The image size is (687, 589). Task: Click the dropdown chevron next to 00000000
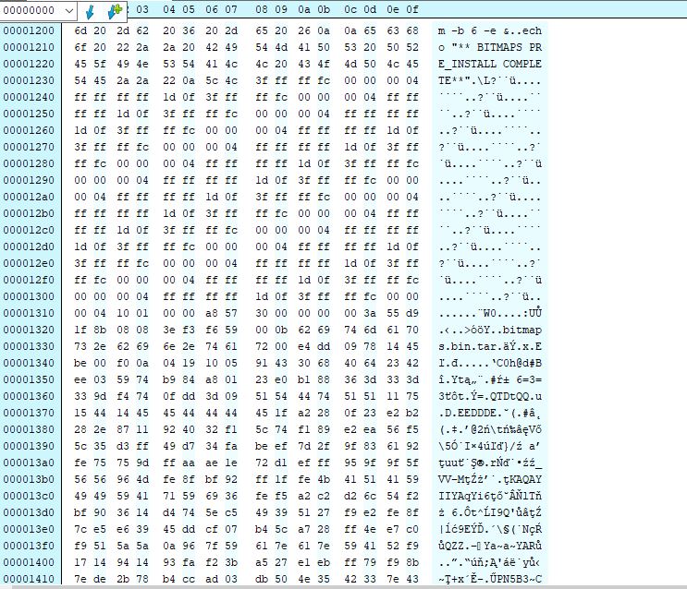(x=68, y=11)
